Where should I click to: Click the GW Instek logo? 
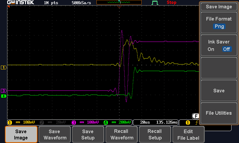[21, 2]
